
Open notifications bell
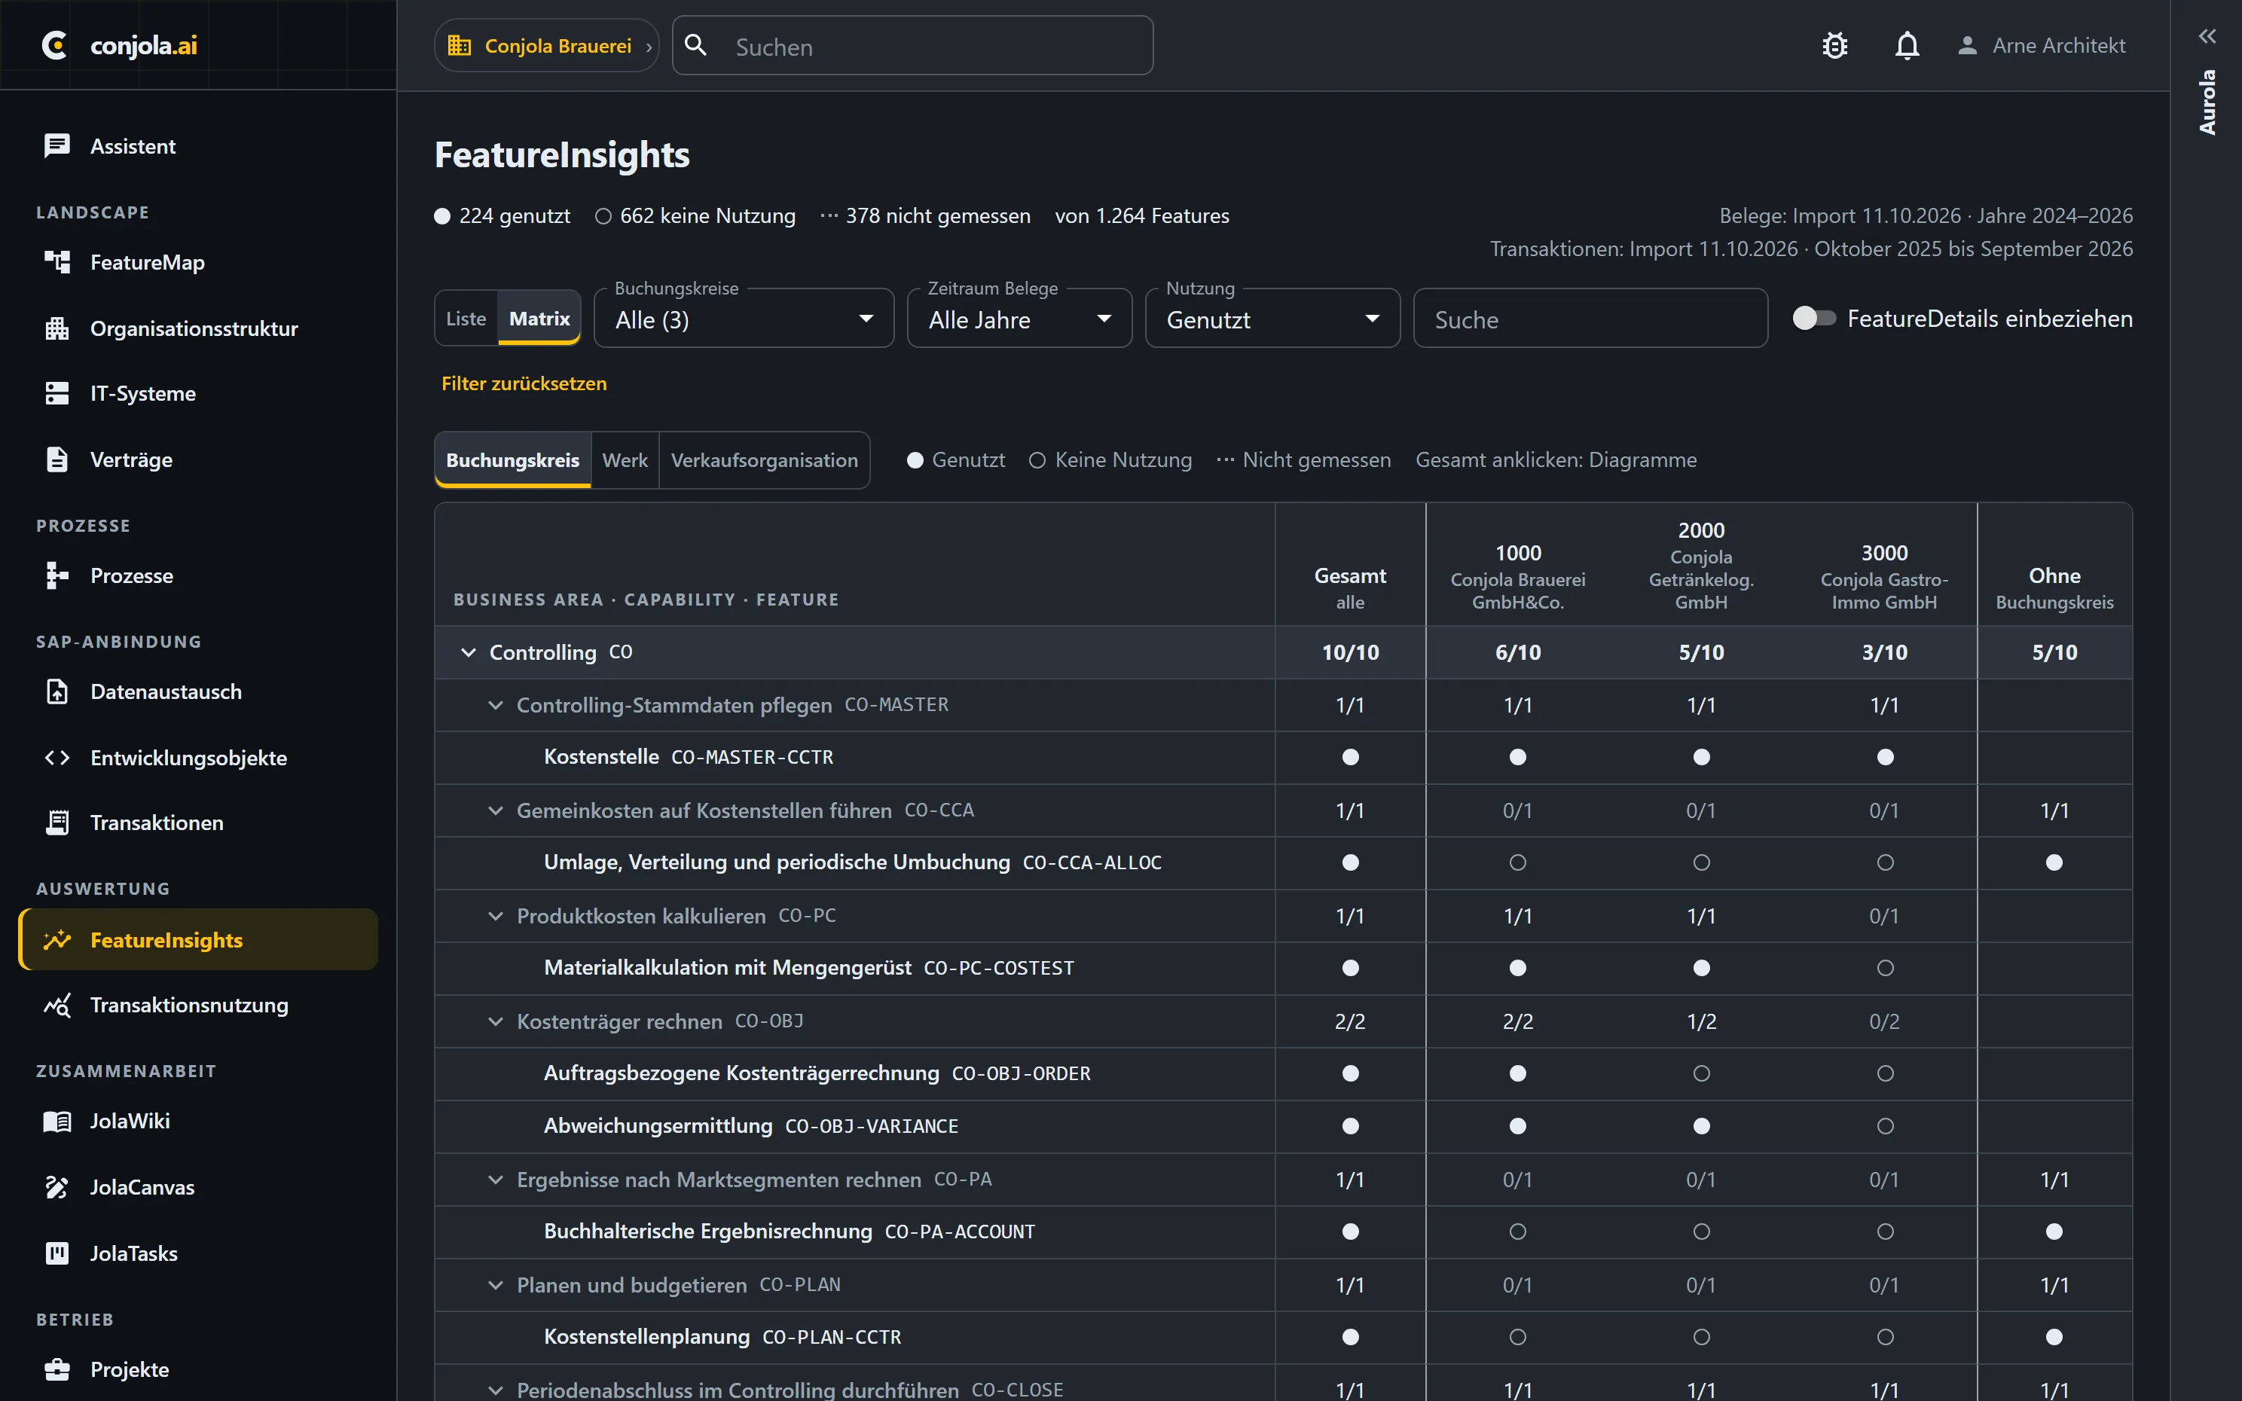pyautogui.click(x=1907, y=45)
